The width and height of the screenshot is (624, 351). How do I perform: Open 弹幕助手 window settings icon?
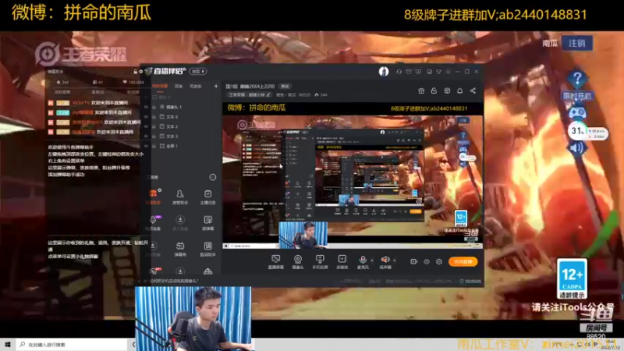pos(141,72)
